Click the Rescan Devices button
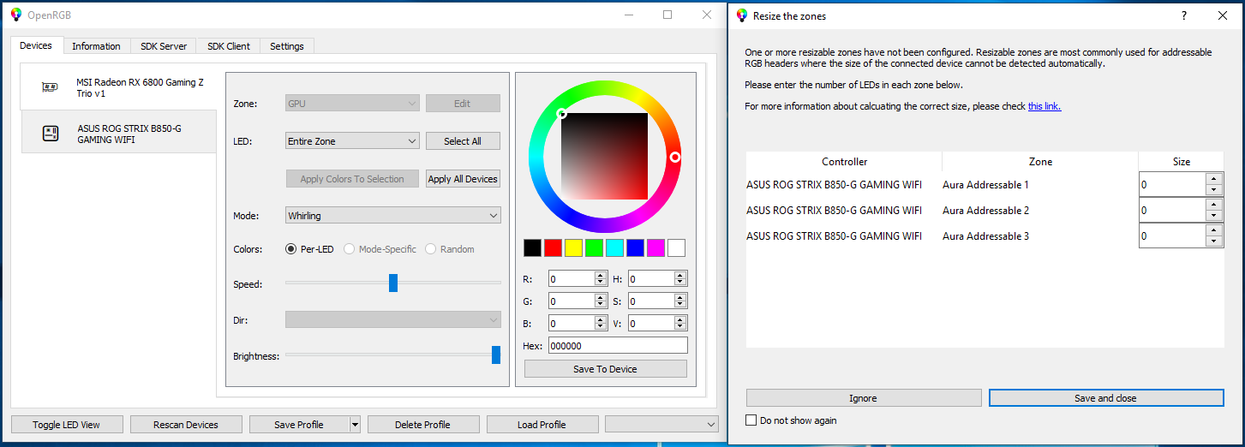 186,425
